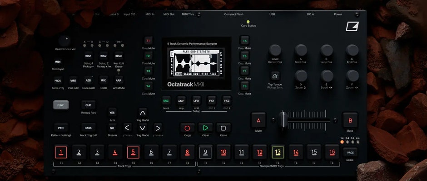Open the PTN pattern settings
Image resolution: width=427 pixels, height=181 pixels.
(x=60, y=128)
